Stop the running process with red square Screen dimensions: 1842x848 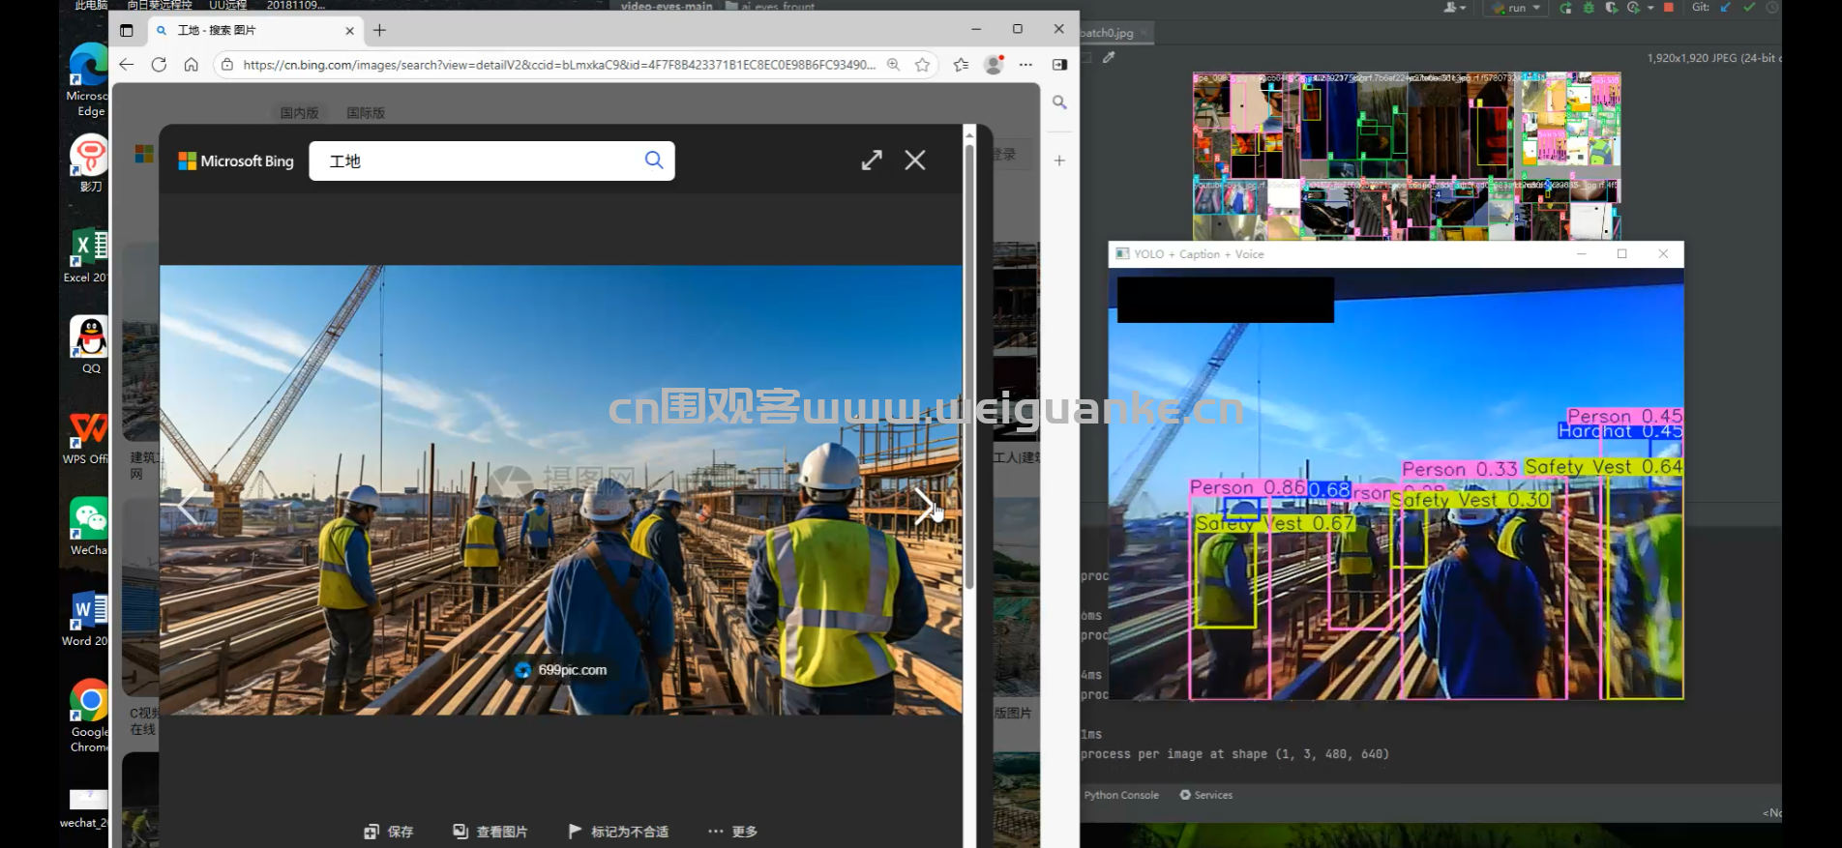point(1669,8)
